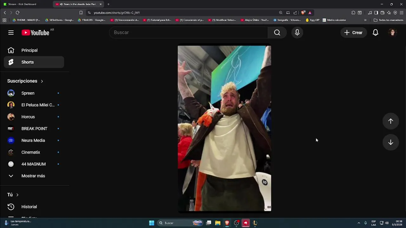Open Neura Media channel
The image size is (406, 228).
point(34,141)
